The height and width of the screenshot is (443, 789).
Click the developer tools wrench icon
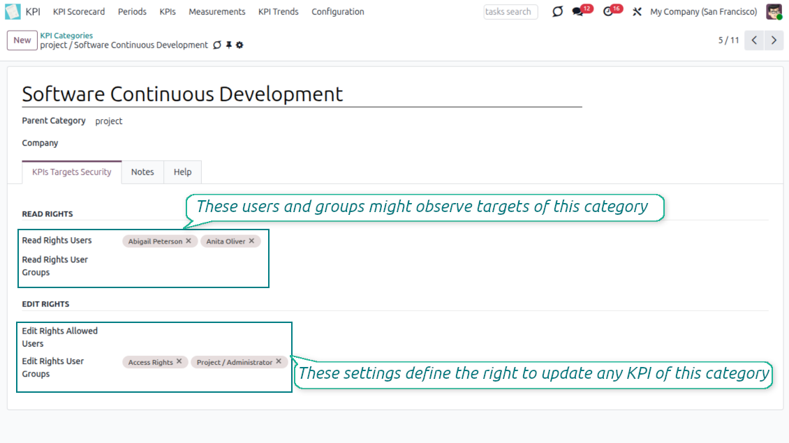637,12
